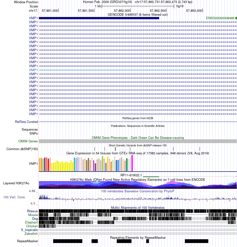Click the layered H3K27Ac signal graph

(138, 185)
